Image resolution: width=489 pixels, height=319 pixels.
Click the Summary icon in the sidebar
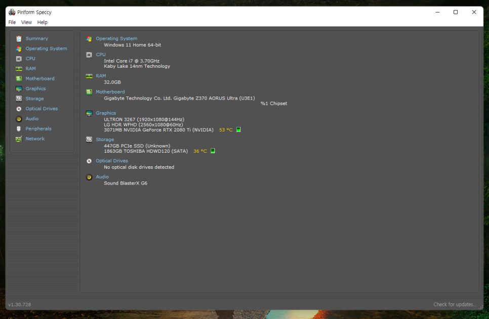pyautogui.click(x=19, y=38)
